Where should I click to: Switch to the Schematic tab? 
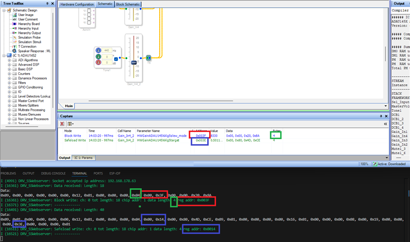tap(105, 4)
